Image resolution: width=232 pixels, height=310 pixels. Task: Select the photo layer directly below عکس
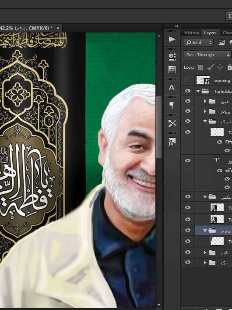217,207
